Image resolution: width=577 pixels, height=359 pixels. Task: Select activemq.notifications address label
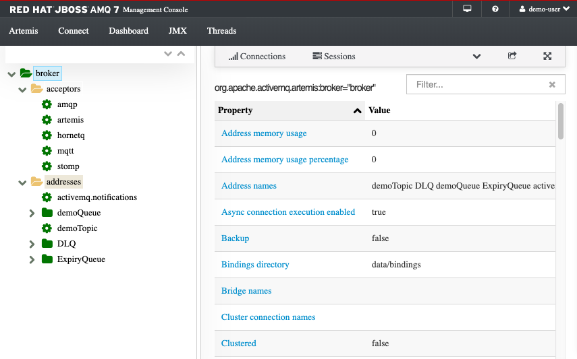click(97, 197)
